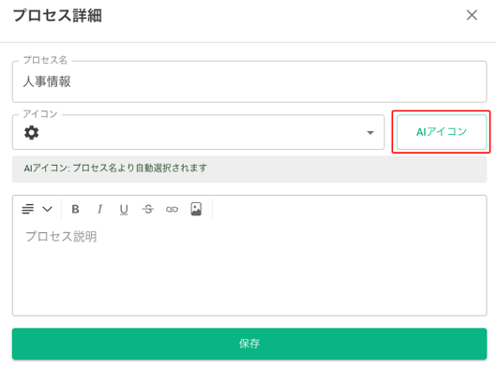Image resolution: width=496 pixels, height=367 pixels.
Task: Click the green 保存 button
Action: (249, 344)
